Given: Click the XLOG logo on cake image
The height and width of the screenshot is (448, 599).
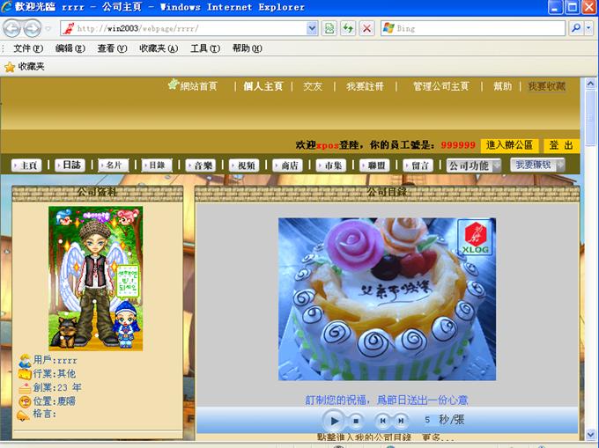Looking at the screenshot, I should coord(475,238).
